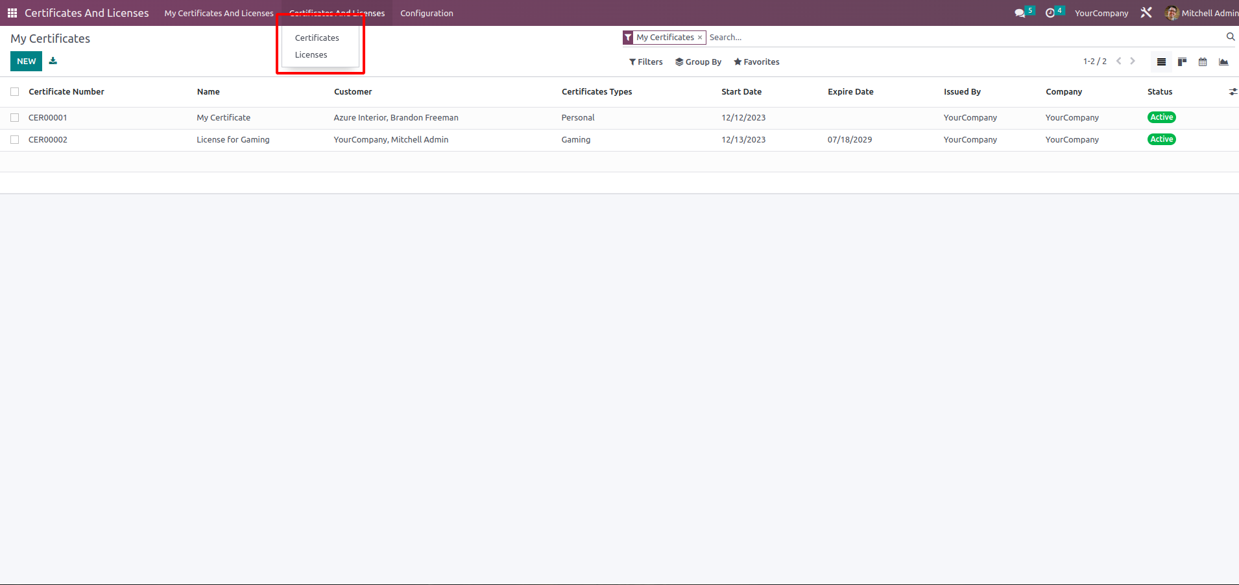Sort by Status column header

click(1160, 92)
